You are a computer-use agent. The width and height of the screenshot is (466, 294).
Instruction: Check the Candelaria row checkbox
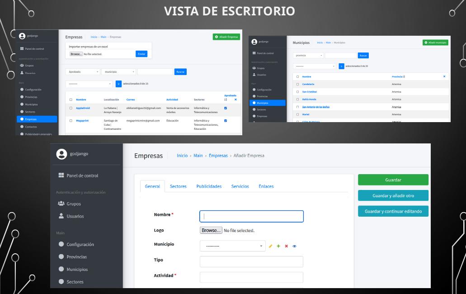[x=297, y=84]
